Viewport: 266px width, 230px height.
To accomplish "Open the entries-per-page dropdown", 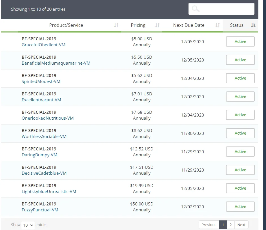I will click(x=28, y=225).
